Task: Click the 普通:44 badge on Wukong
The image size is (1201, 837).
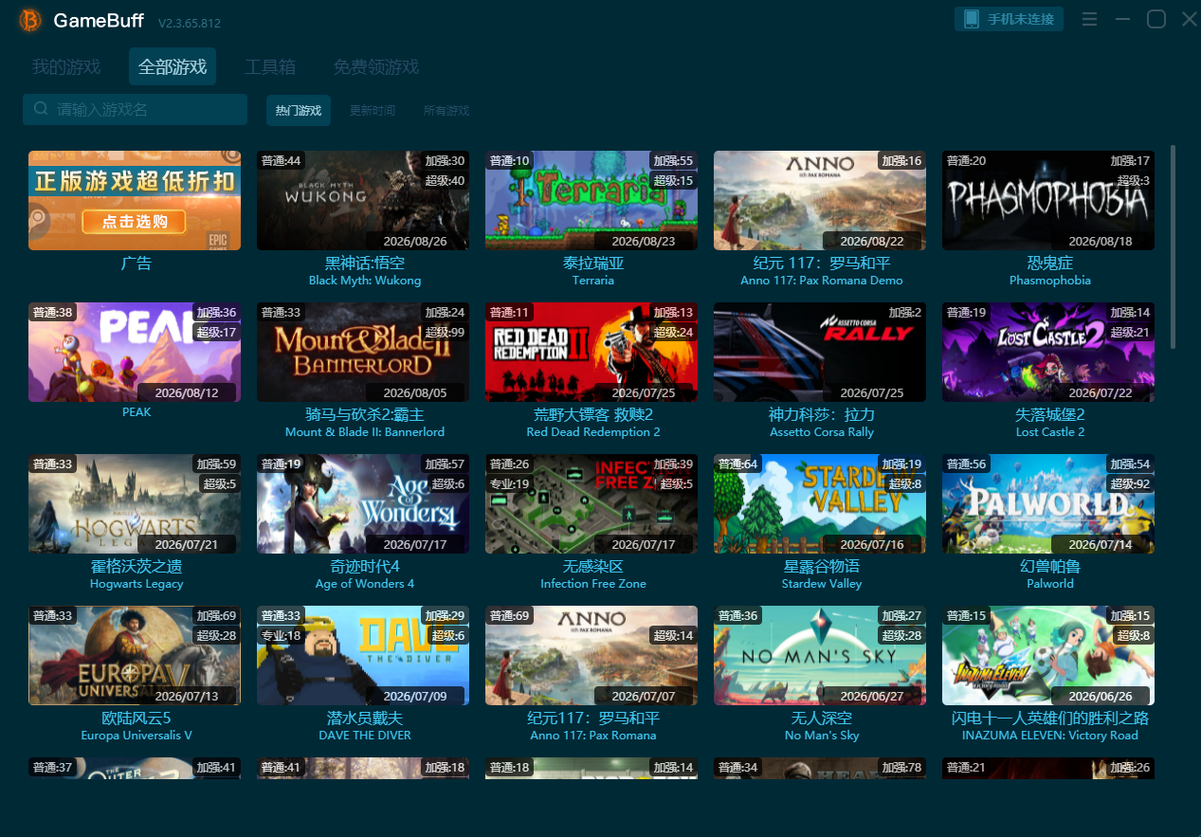Action: [282, 160]
